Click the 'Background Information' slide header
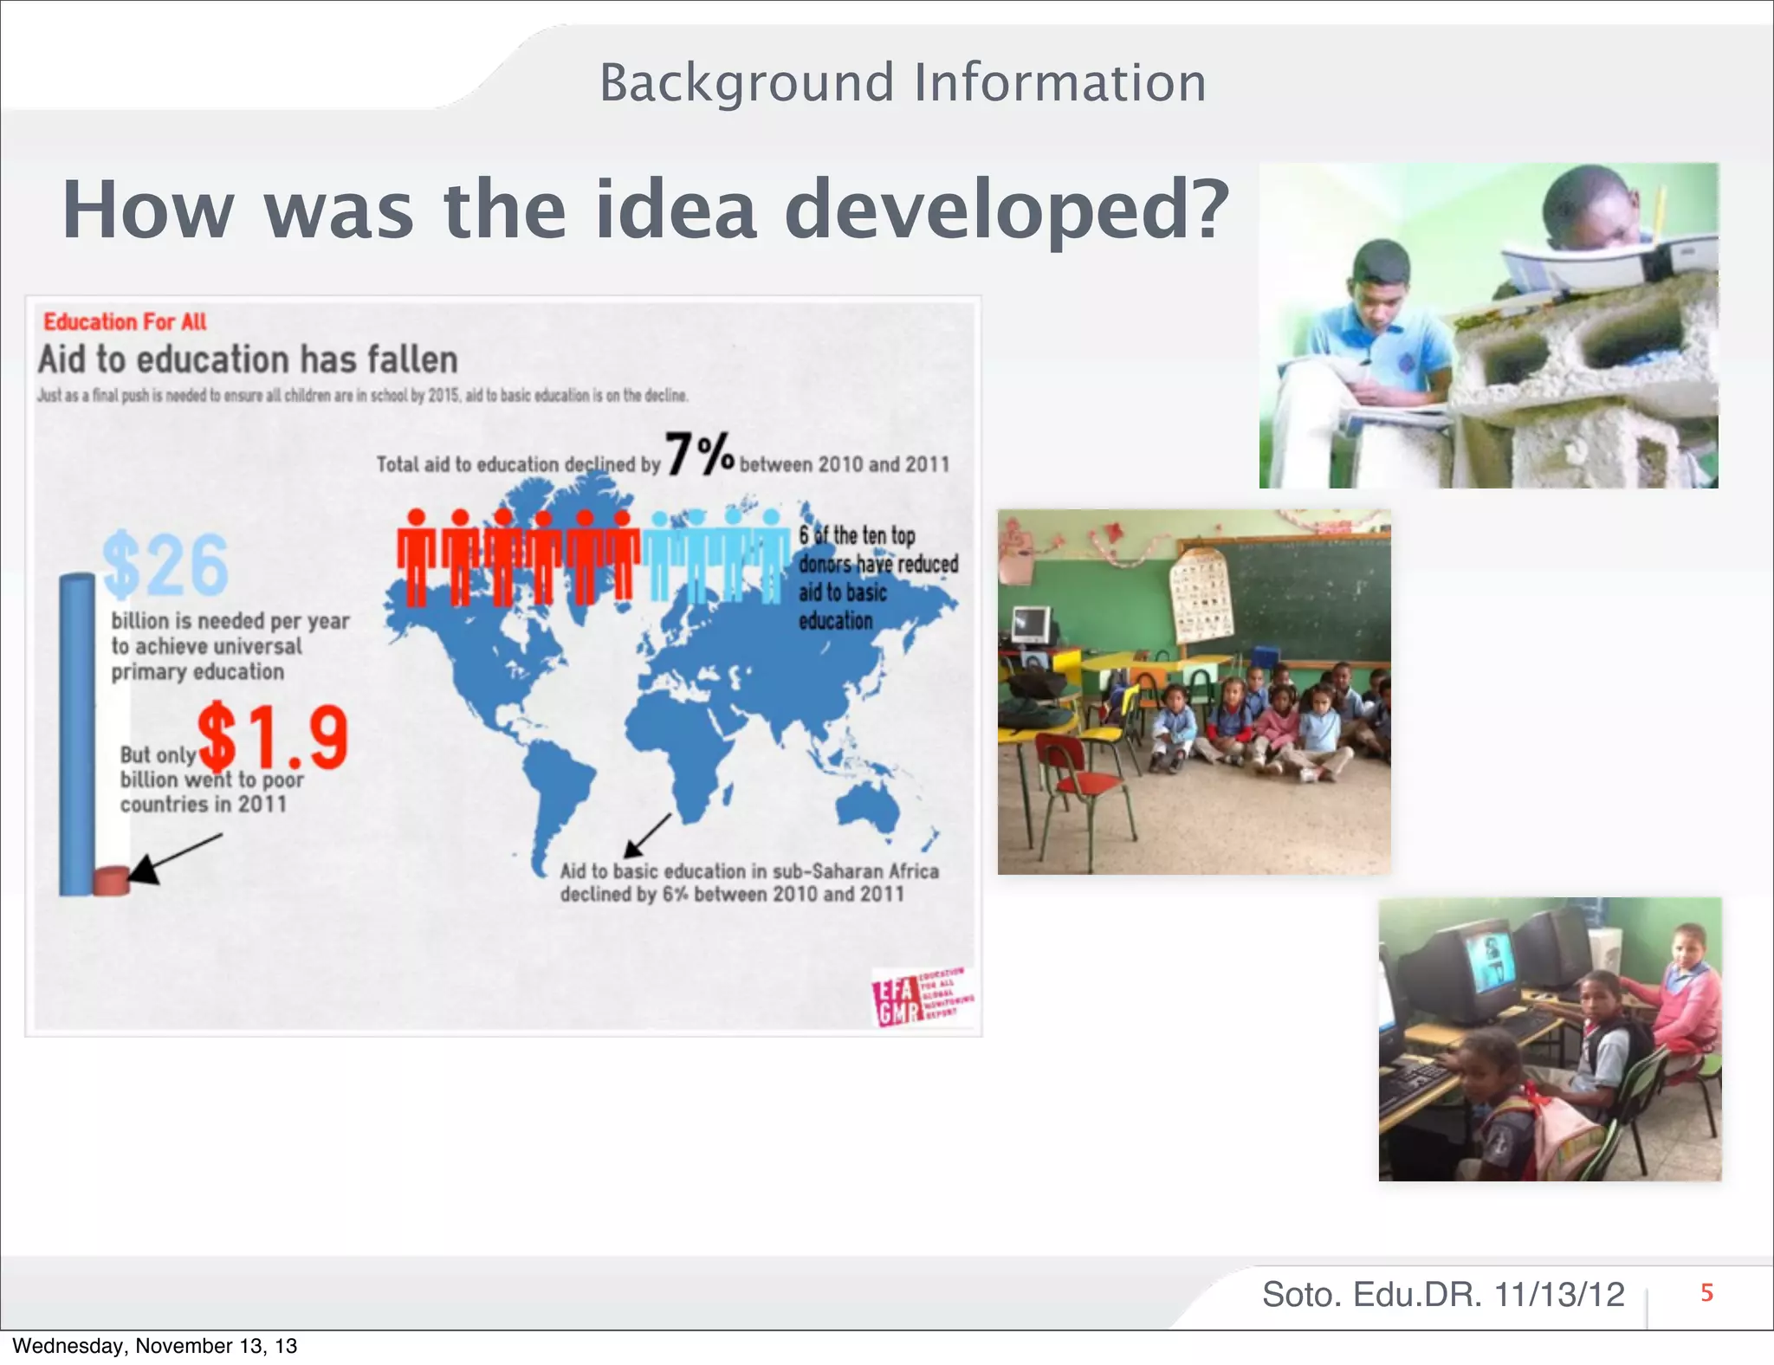 (x=903, y=84)
